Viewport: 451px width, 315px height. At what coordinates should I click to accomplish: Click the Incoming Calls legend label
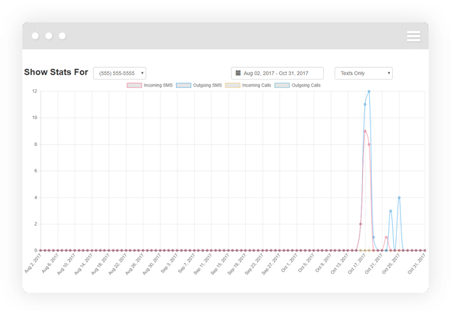(256, 85)
